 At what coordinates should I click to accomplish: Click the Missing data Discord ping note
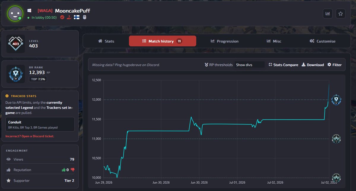coord(126,65)
